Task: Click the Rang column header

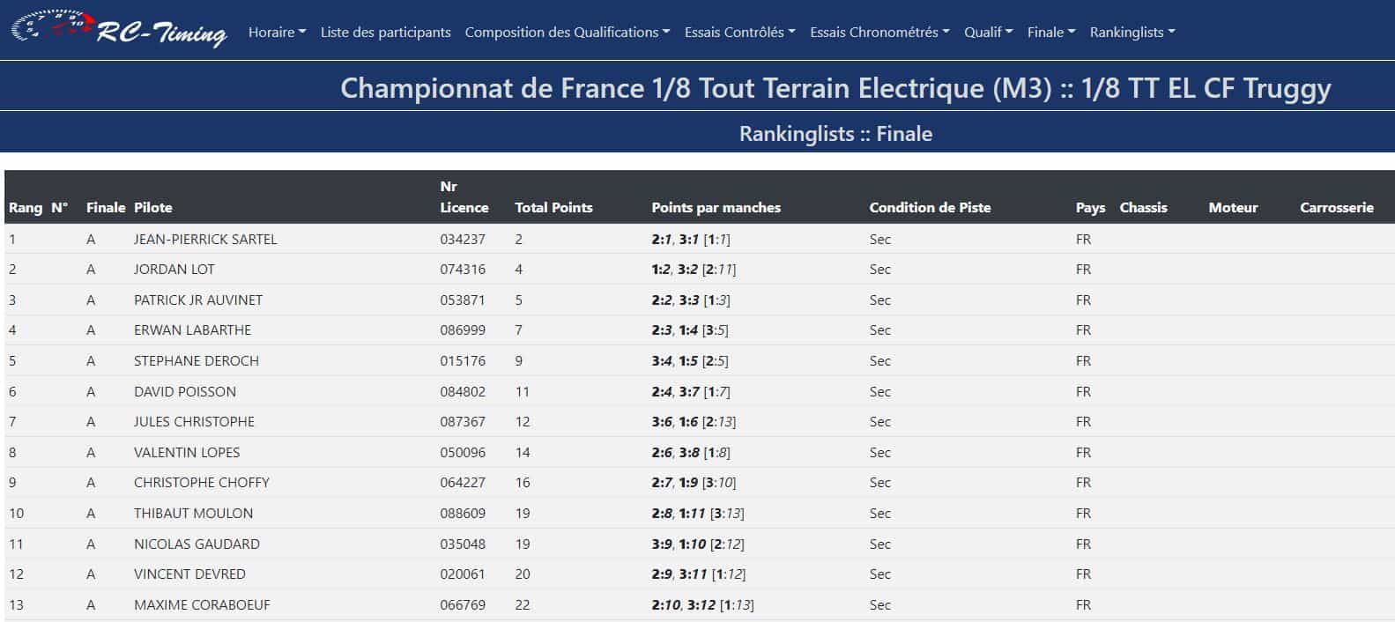Action: coord(26,208)
